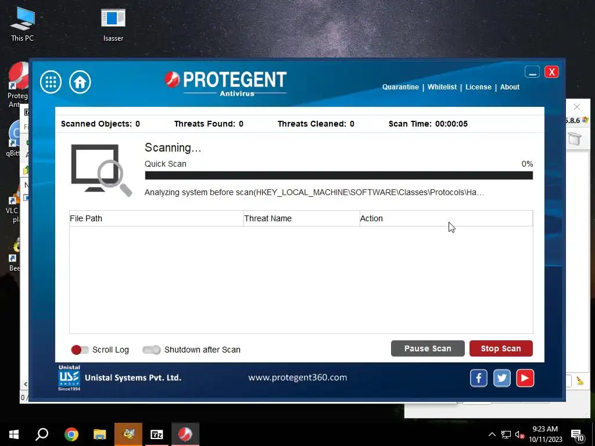
Task: Open the Quarantine section
Action: tap(400, 87)
